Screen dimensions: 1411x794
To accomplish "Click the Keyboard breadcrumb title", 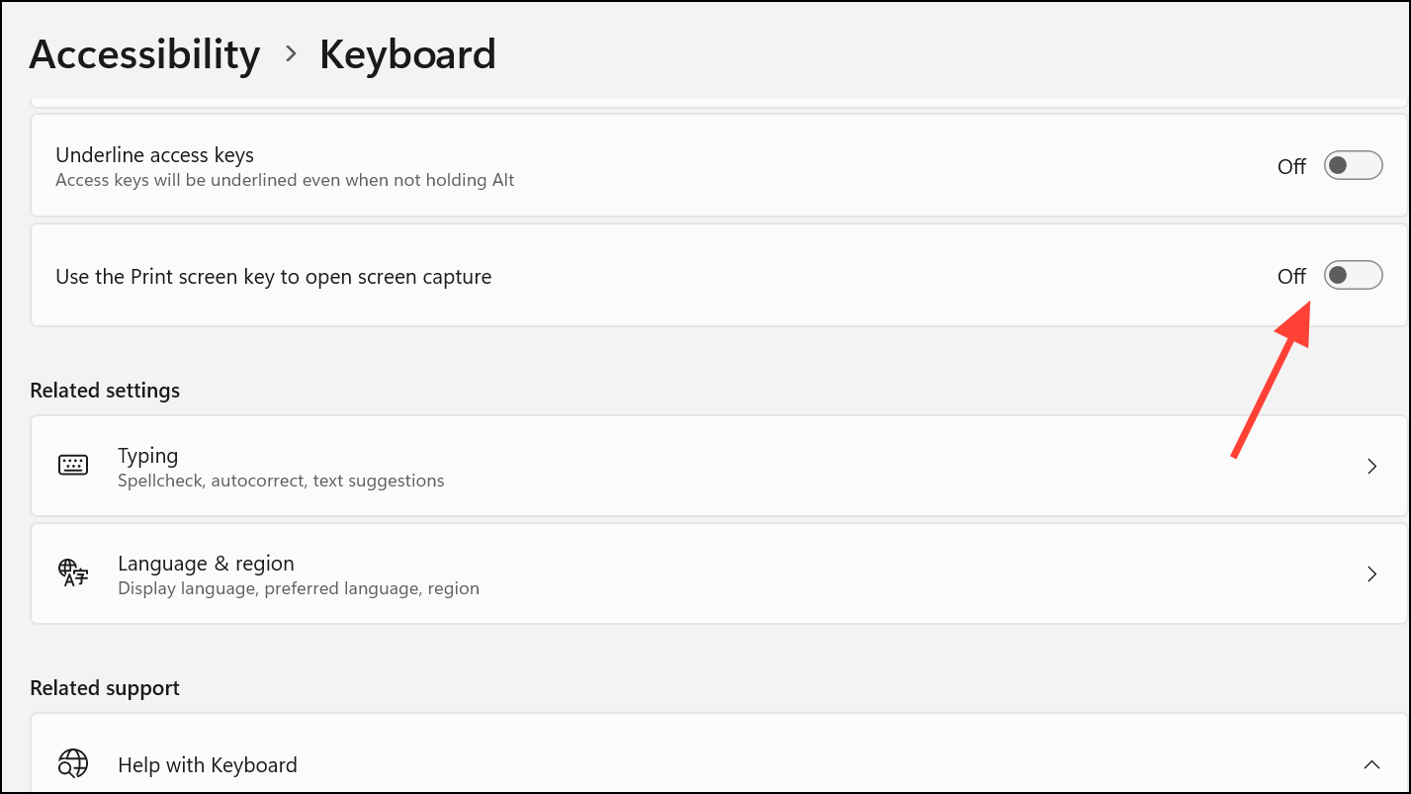I will (x=407, y=54).
